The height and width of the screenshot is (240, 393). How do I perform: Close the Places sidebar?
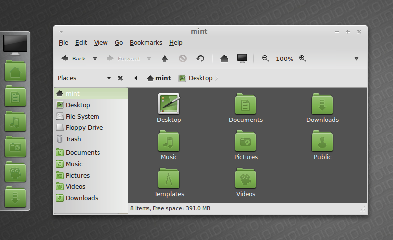coord(120,78)
